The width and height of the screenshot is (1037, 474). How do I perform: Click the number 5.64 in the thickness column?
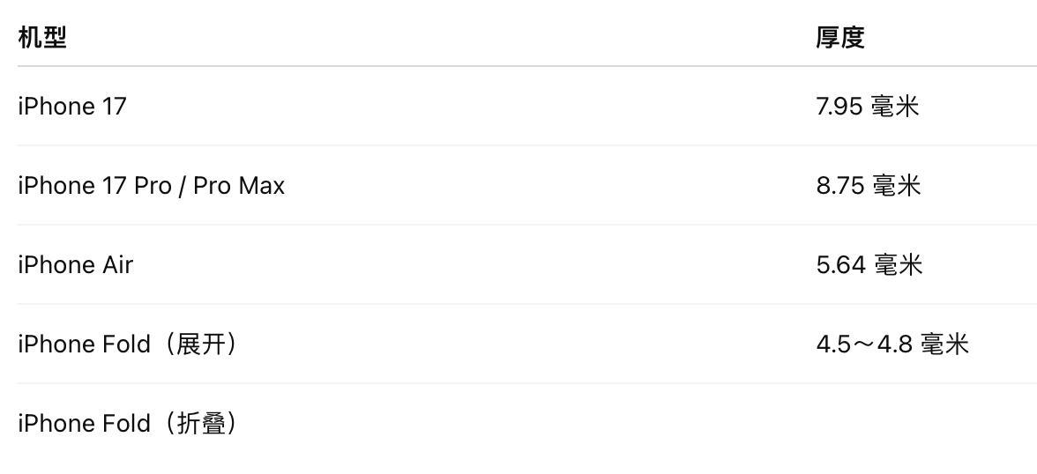pos(841,265)
